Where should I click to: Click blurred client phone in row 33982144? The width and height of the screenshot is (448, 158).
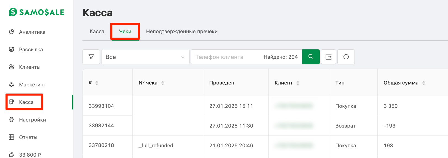point(294,126)
